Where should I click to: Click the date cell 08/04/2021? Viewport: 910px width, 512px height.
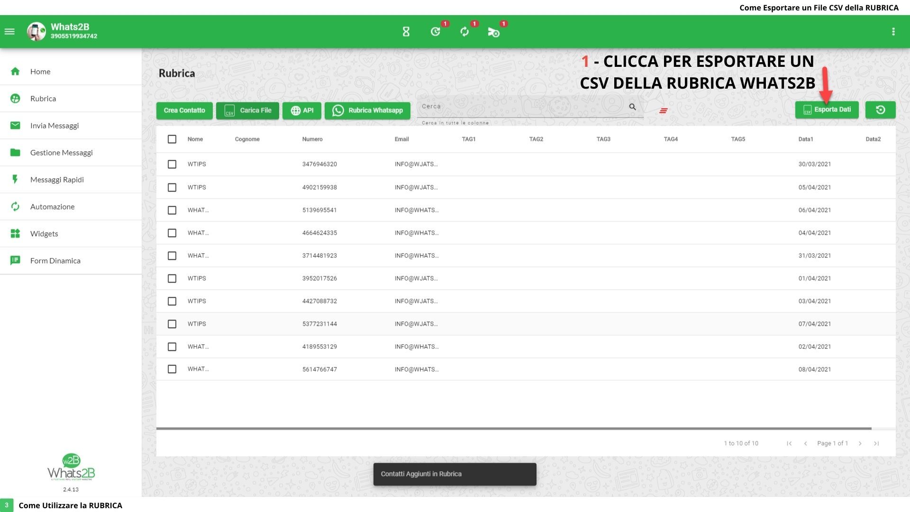(815, 369)
